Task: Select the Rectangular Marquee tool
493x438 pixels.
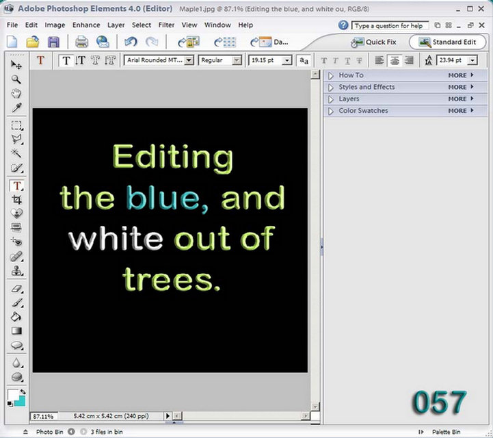Action: tap(16, 125)
